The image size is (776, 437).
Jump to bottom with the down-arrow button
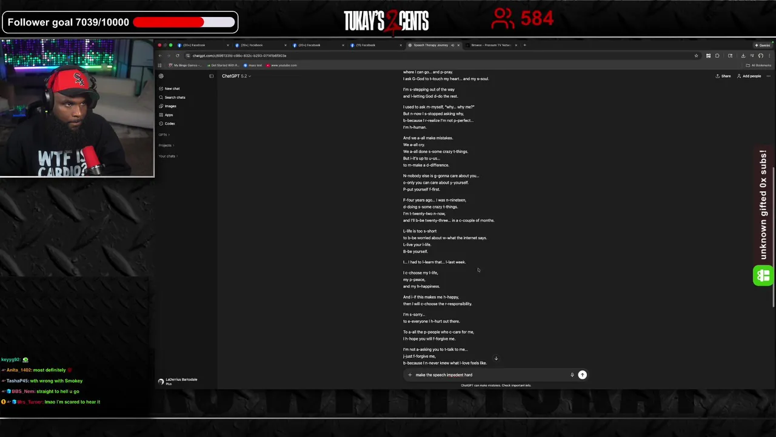coord(496,358)
